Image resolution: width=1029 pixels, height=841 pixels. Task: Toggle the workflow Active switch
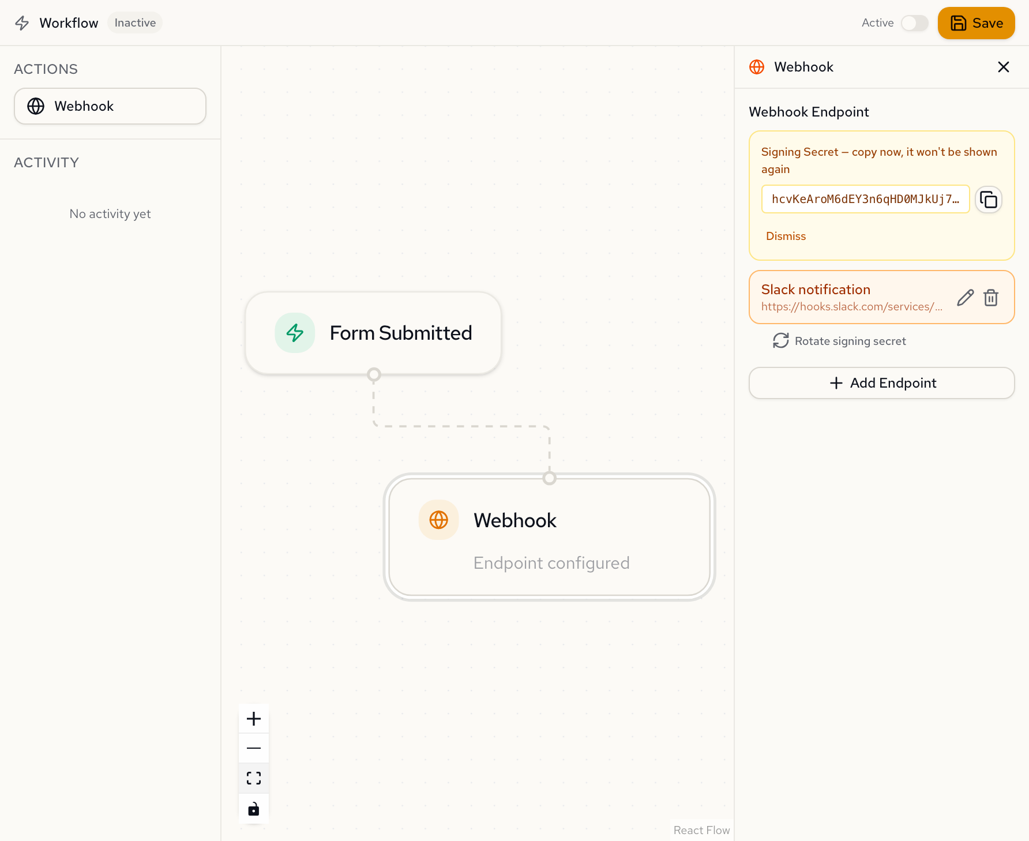click(914, 23)
